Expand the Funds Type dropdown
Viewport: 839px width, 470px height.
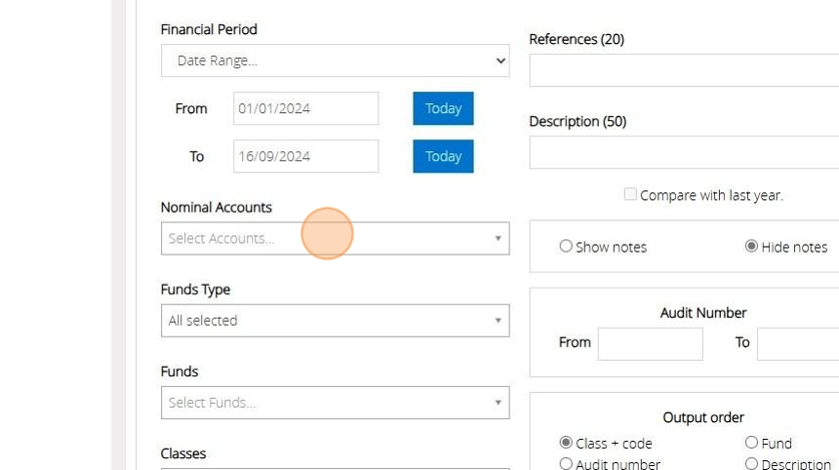pos(335,321)
